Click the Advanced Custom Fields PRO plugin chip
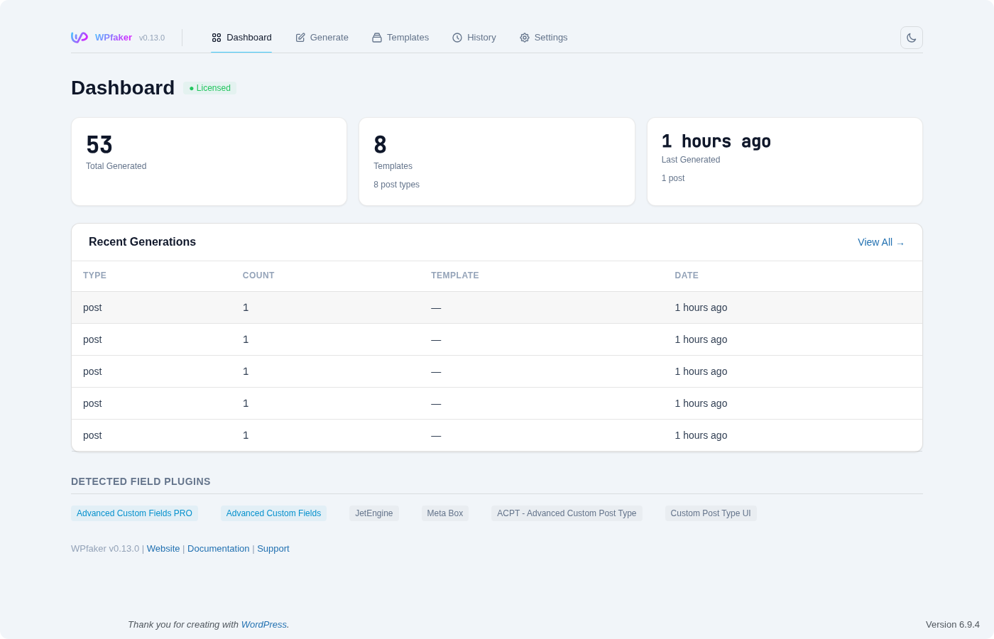This screenshot has height=639, width=994. (134, 513)
